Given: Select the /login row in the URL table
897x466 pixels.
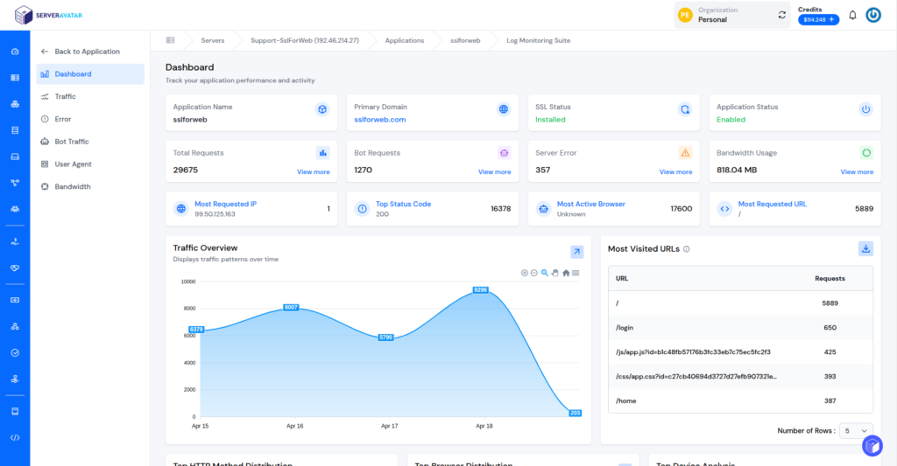Looking at the screenshot, I should coord(740,328).
